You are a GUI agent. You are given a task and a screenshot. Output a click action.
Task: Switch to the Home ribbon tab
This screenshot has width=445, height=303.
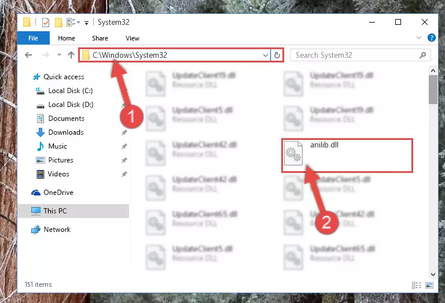click(67, 38)
